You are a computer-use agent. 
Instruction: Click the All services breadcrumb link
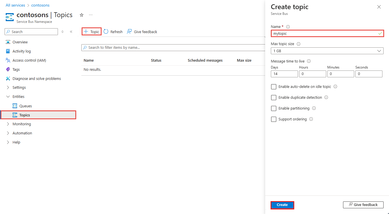15,5
